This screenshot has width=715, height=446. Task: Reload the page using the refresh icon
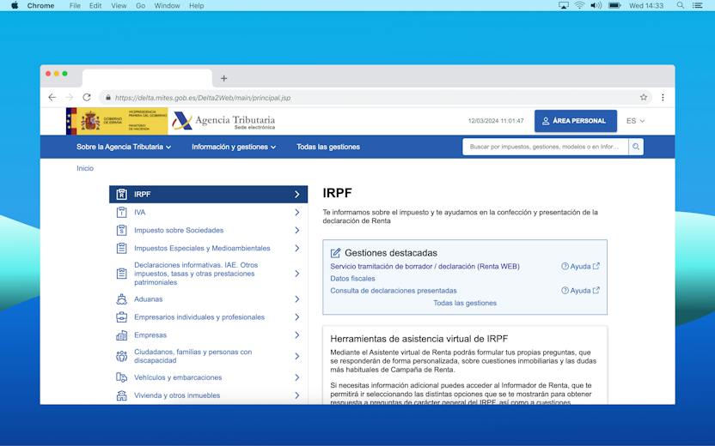[x=87, y=98]
